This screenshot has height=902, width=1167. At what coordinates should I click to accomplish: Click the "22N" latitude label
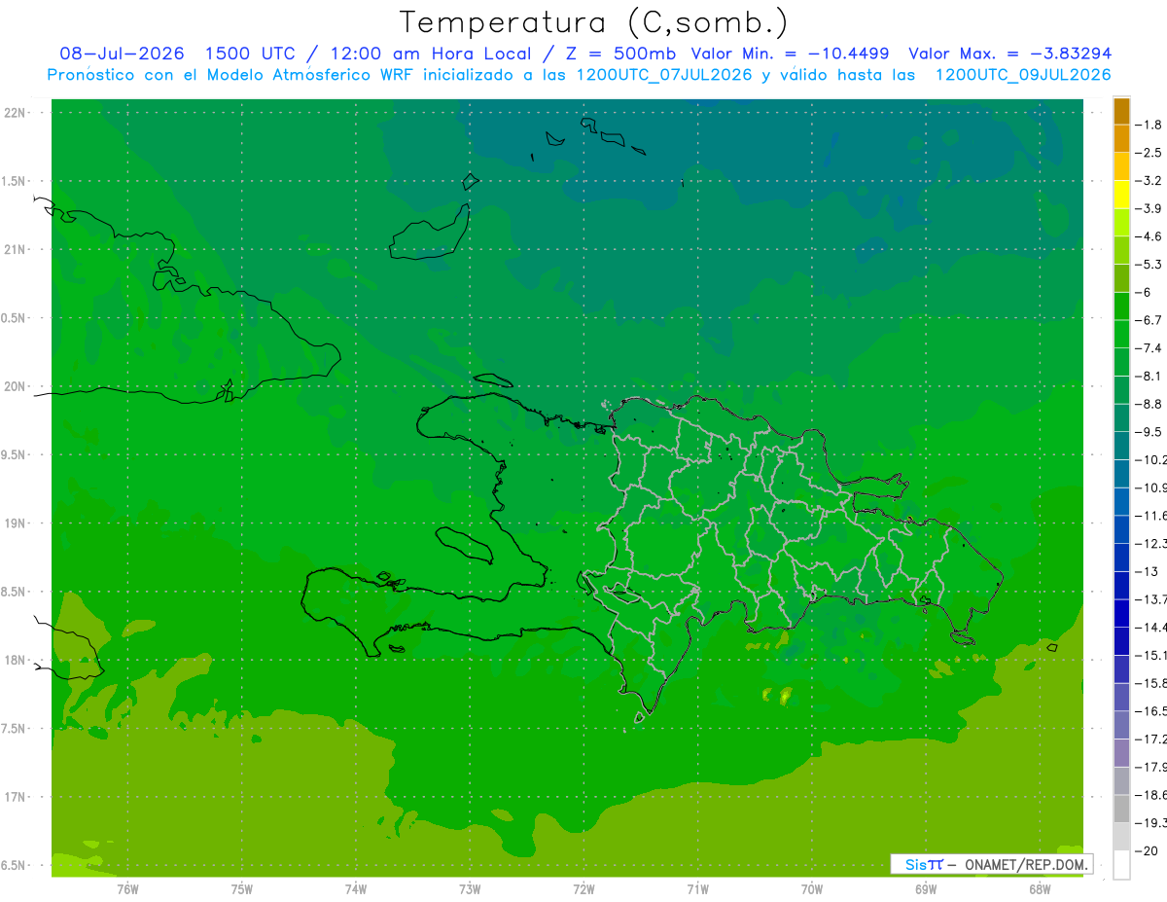[16, 113]
